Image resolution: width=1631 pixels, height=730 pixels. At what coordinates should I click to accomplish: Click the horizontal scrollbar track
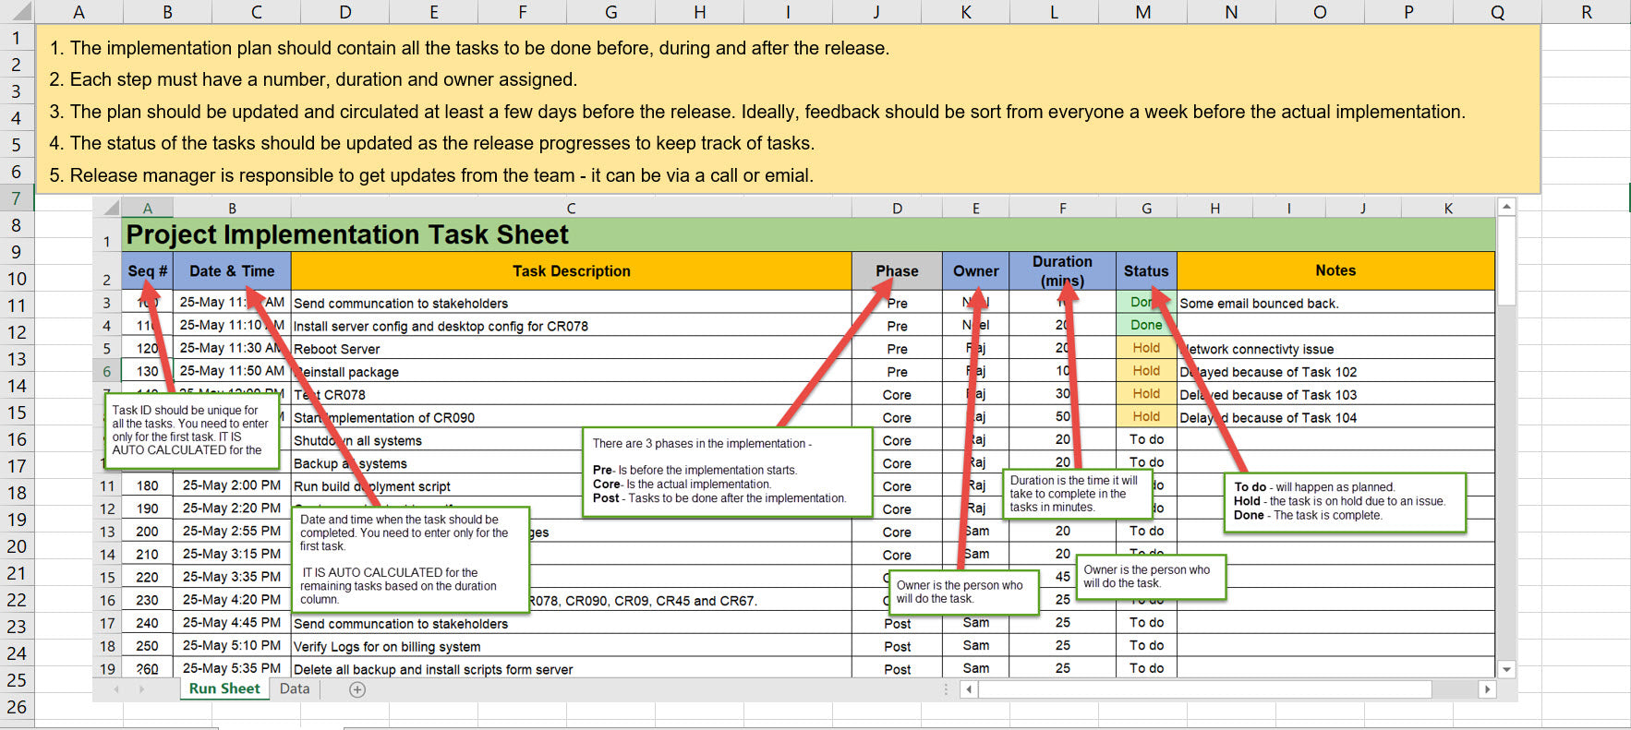point(1459,689)
